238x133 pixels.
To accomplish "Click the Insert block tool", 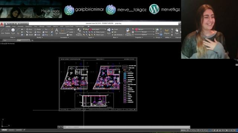I will coord(109,31).
